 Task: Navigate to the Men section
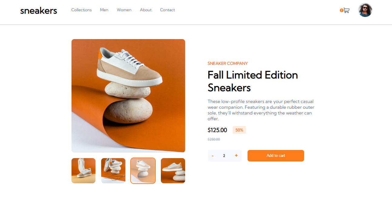tap(104, 10)
